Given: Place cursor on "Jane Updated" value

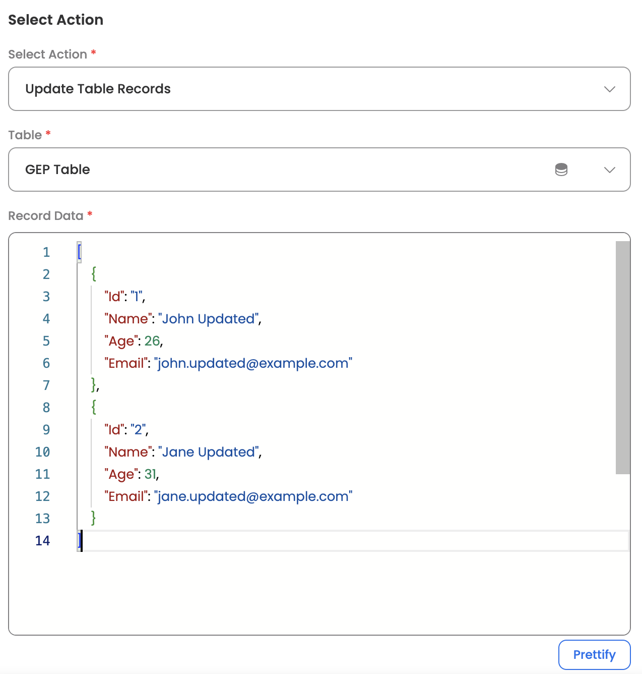Looking at the screenshot, I should 209,452.
